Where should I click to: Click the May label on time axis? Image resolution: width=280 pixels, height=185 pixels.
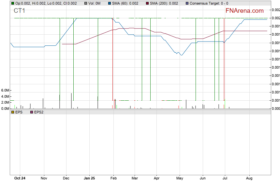180,178
